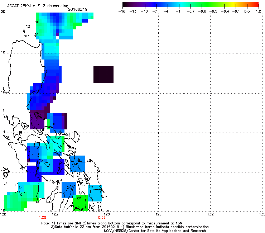Click the longitude label 129 on the bottom axis
Image resolution: width=265 pixels, height=233 pixels.
click(158, 214)
